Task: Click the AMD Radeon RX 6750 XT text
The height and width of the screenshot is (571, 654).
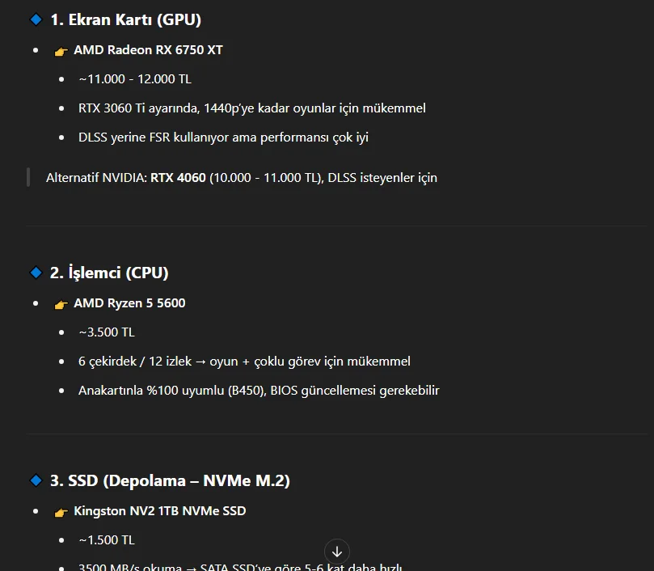Action: click(148, 50)
